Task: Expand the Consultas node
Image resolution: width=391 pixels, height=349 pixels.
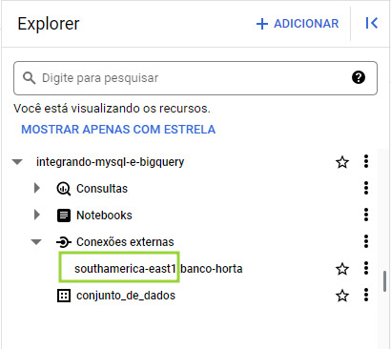Action: pos(37,188)
